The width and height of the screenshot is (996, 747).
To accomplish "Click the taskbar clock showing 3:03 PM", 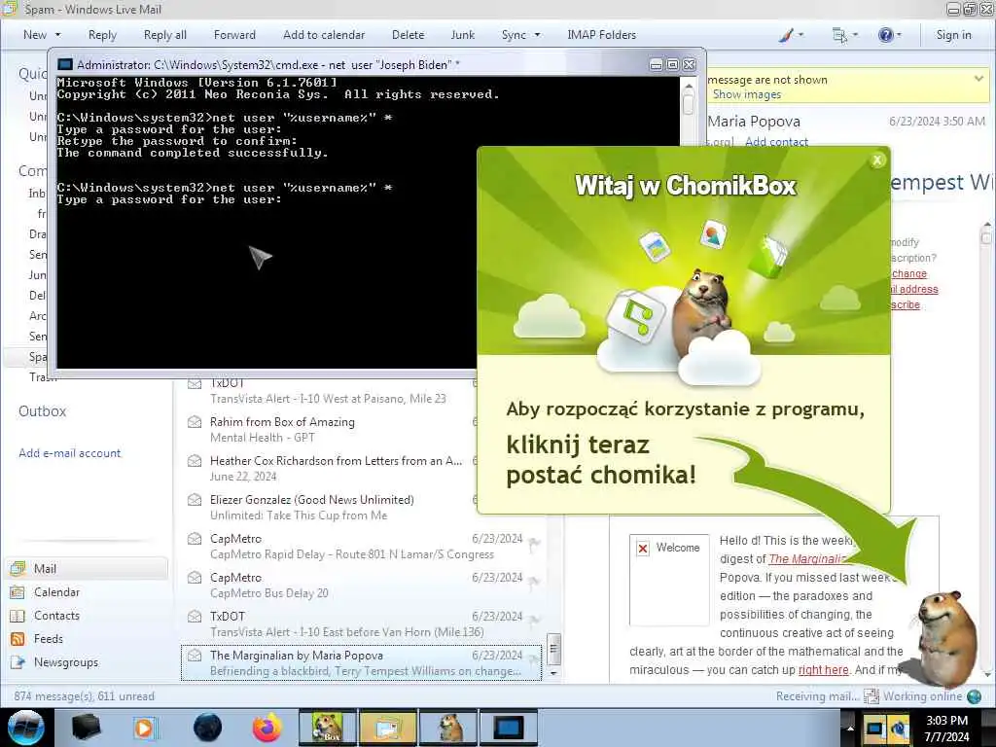I will pyautogui.click(x=946, y=728).
